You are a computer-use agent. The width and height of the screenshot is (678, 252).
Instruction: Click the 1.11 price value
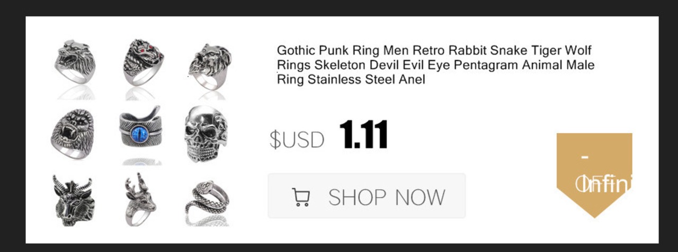pyautogui.click(x=363, y=134)
